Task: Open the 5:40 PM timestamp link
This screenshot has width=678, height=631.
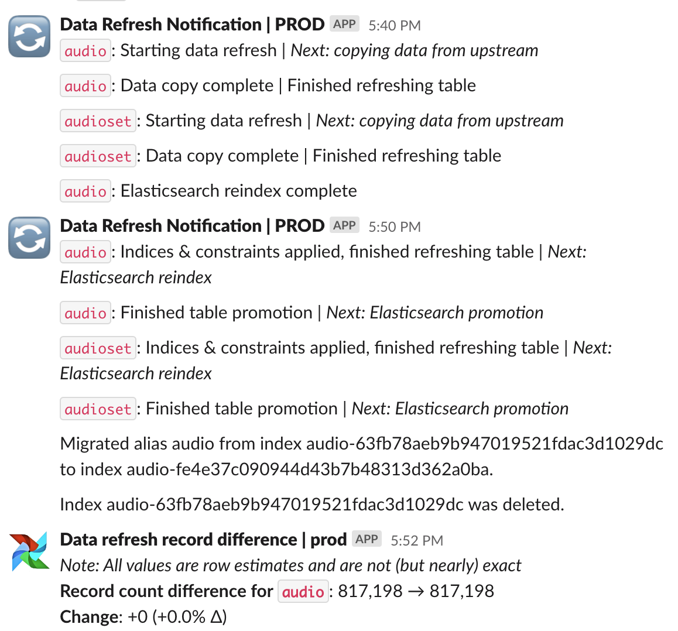Action: coord(393,25)
